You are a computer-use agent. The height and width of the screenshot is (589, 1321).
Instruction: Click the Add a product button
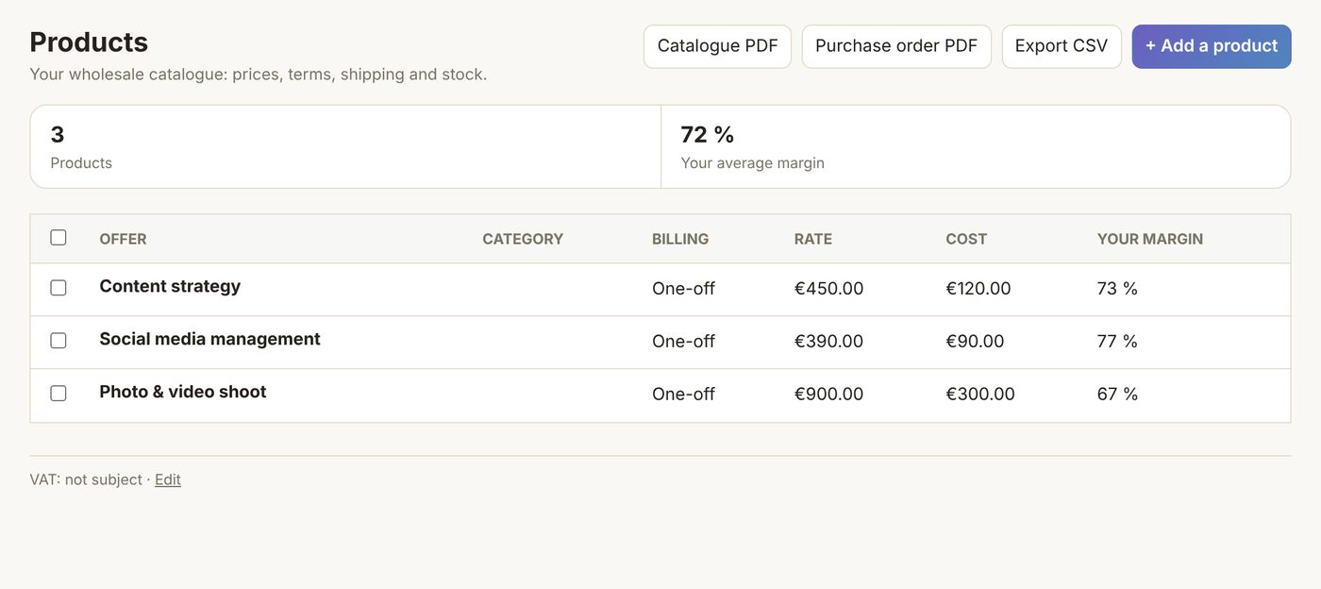1212,46
